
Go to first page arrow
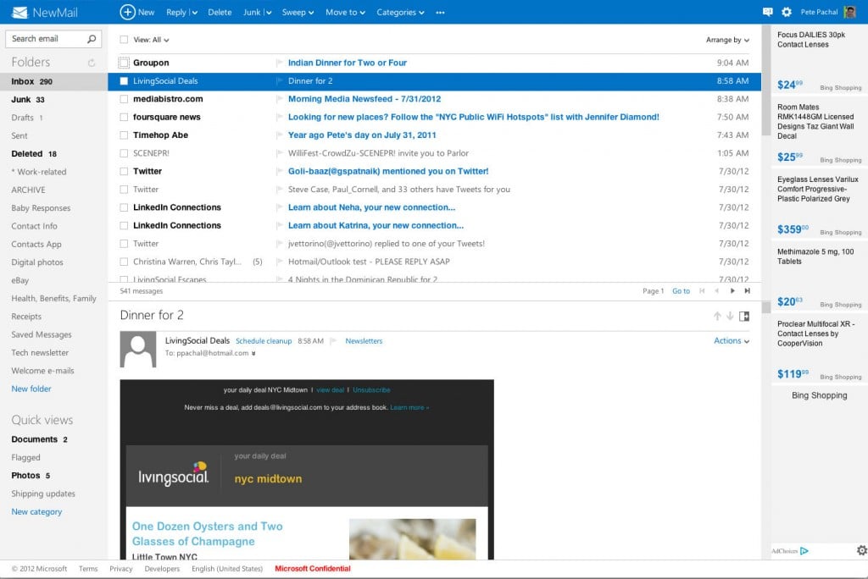(x=702, y=291)
